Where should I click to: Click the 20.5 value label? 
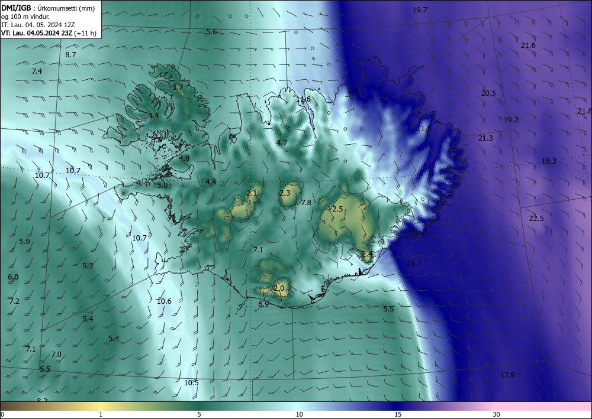click(488, 93)
